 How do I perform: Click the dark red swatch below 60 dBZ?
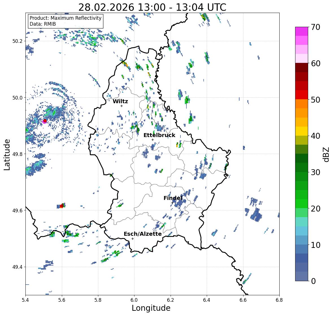tap(302, 68)
